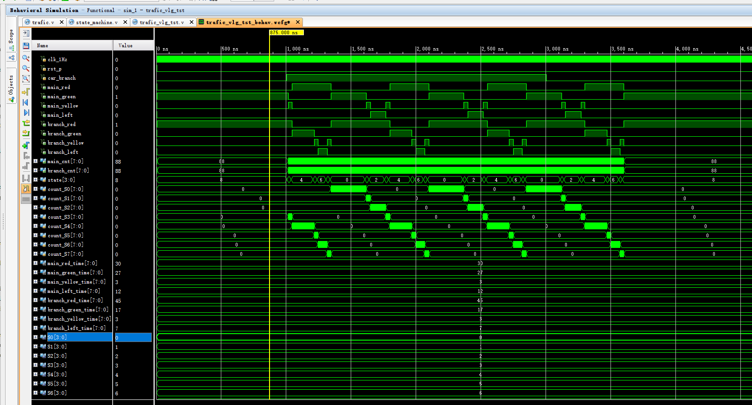Viewport: 752px width, 405px height.
Task: Switch to the trafic_vlg_tst.v tab
Action: [161, 22]
